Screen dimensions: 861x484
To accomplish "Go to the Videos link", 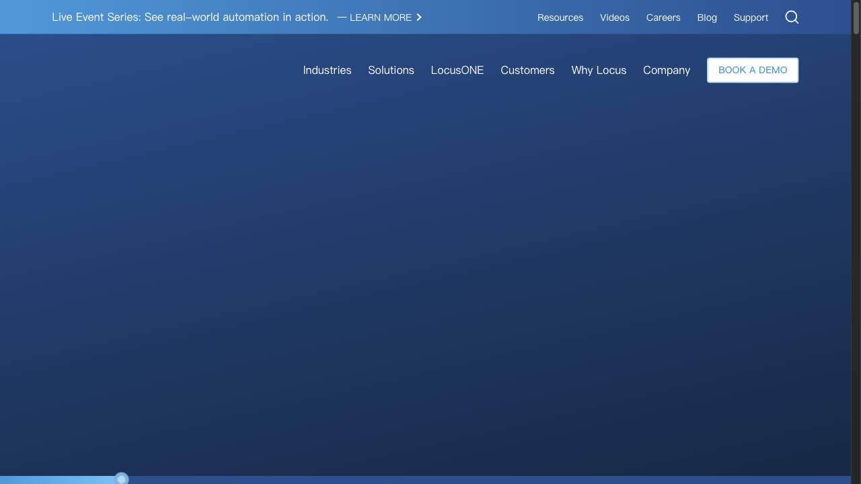I will click(615, 17).
